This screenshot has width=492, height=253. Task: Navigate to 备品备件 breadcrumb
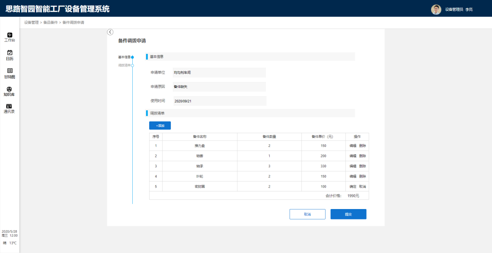50,22
